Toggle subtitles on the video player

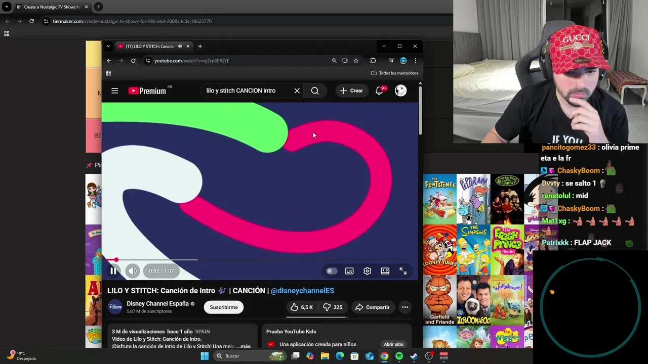coord(349,271)
